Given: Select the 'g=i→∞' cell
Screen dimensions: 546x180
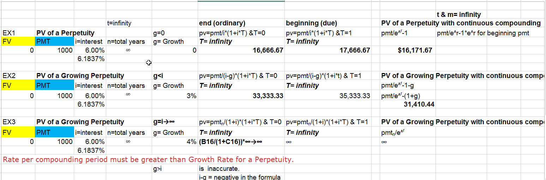Looking at the screenshot, I should (x=175, y=122).
